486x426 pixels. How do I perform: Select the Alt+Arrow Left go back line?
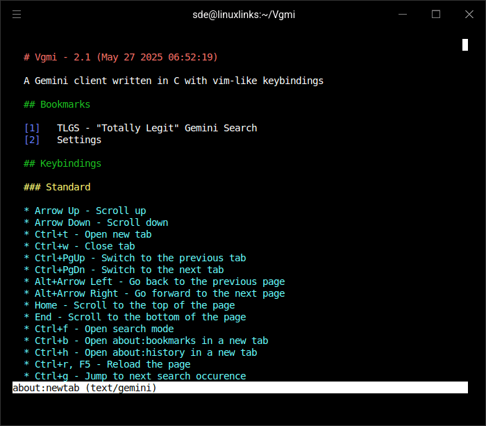[x=154, y=281]
